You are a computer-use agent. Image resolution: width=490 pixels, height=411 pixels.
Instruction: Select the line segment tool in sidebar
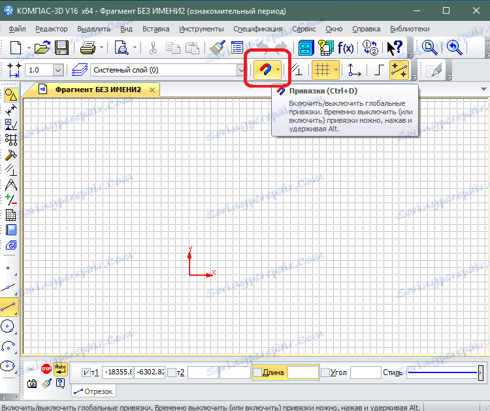point(9,307)
